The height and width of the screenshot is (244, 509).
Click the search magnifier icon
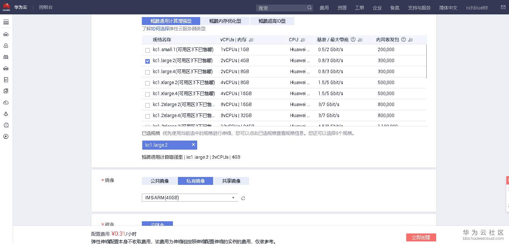pyautogui.click(x=309, y=7)
